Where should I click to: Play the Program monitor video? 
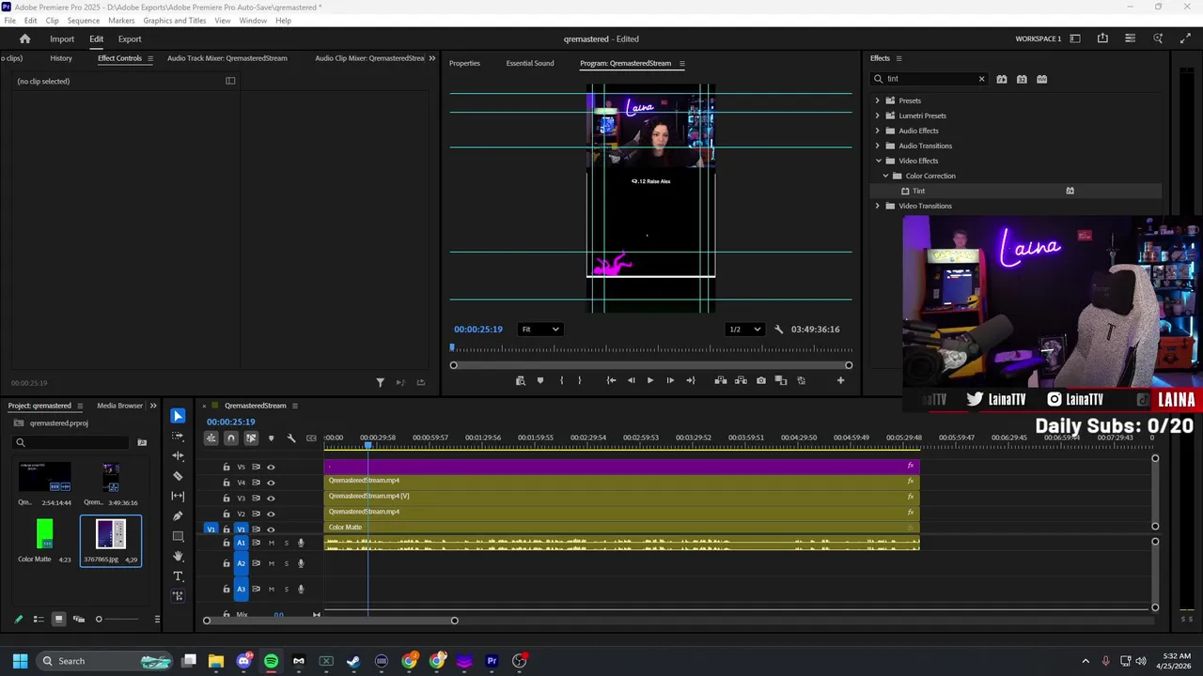[x=649, y=380]
